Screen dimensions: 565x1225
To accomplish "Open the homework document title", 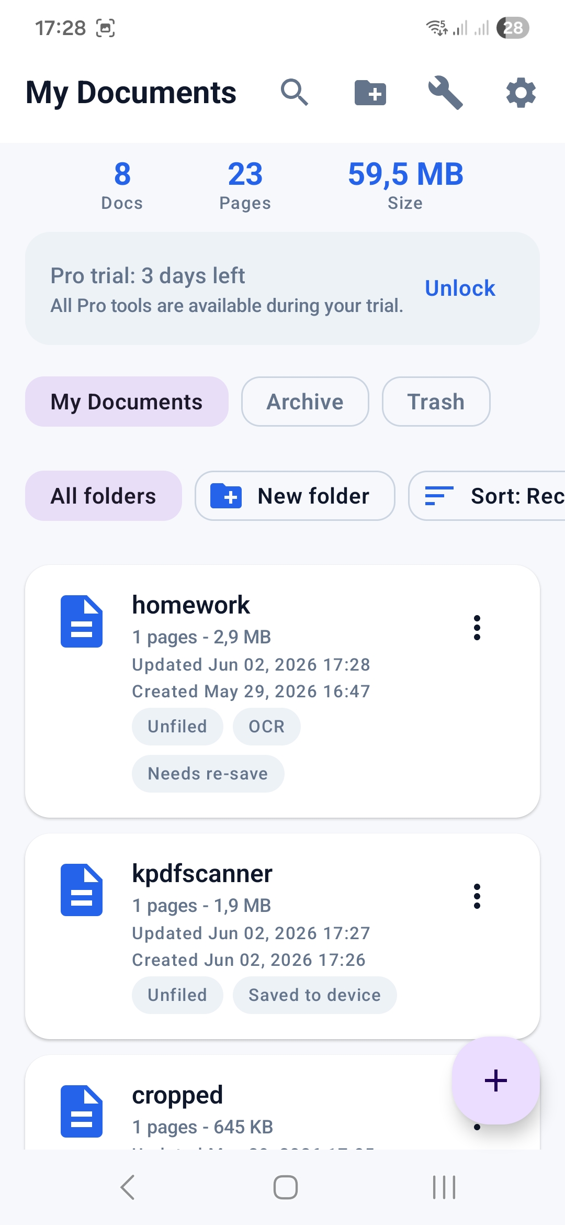I will [x=191, y=605].
